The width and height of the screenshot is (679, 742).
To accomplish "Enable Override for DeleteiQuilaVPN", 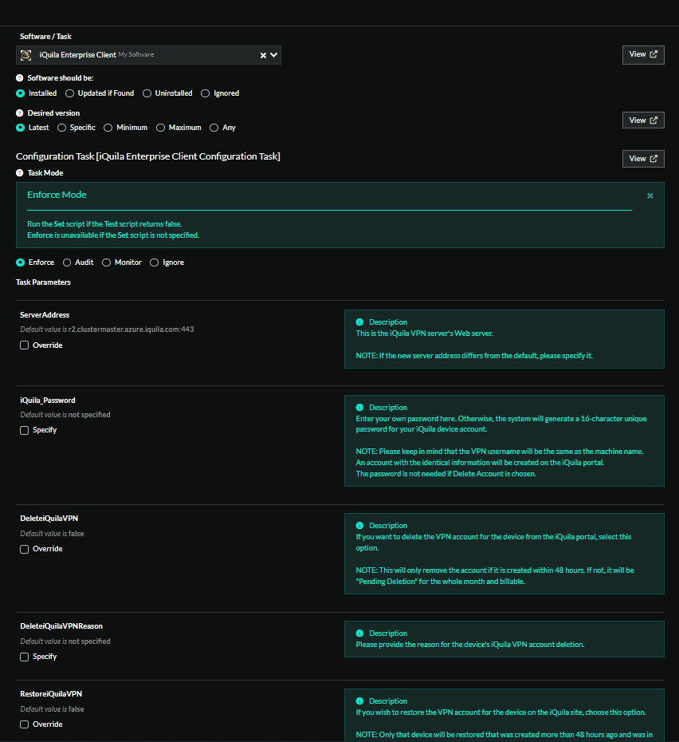I will 25,549.
